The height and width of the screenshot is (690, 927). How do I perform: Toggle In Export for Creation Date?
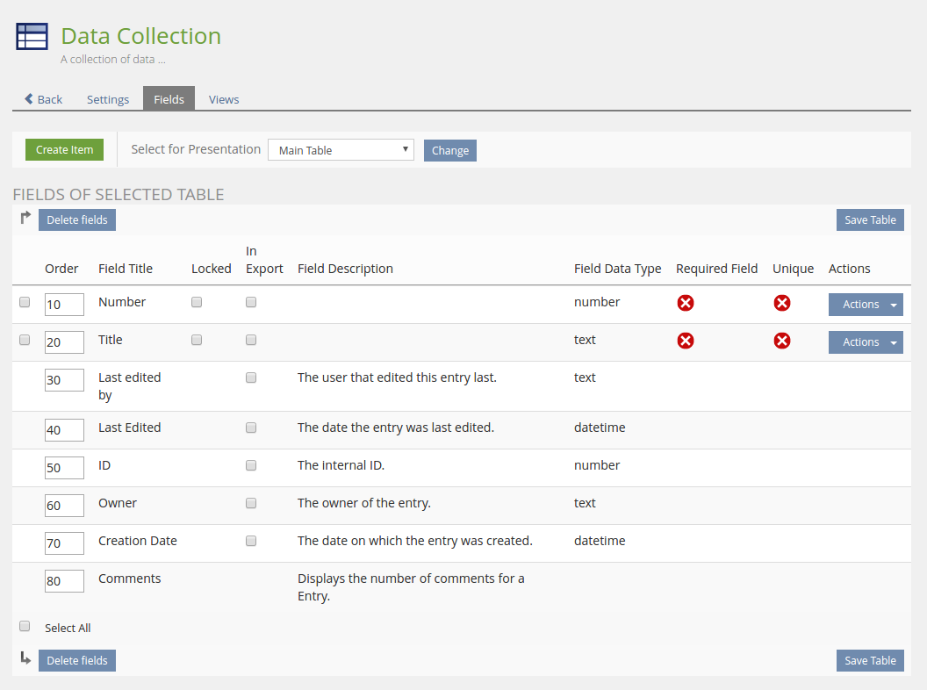[x=251, y=541]
